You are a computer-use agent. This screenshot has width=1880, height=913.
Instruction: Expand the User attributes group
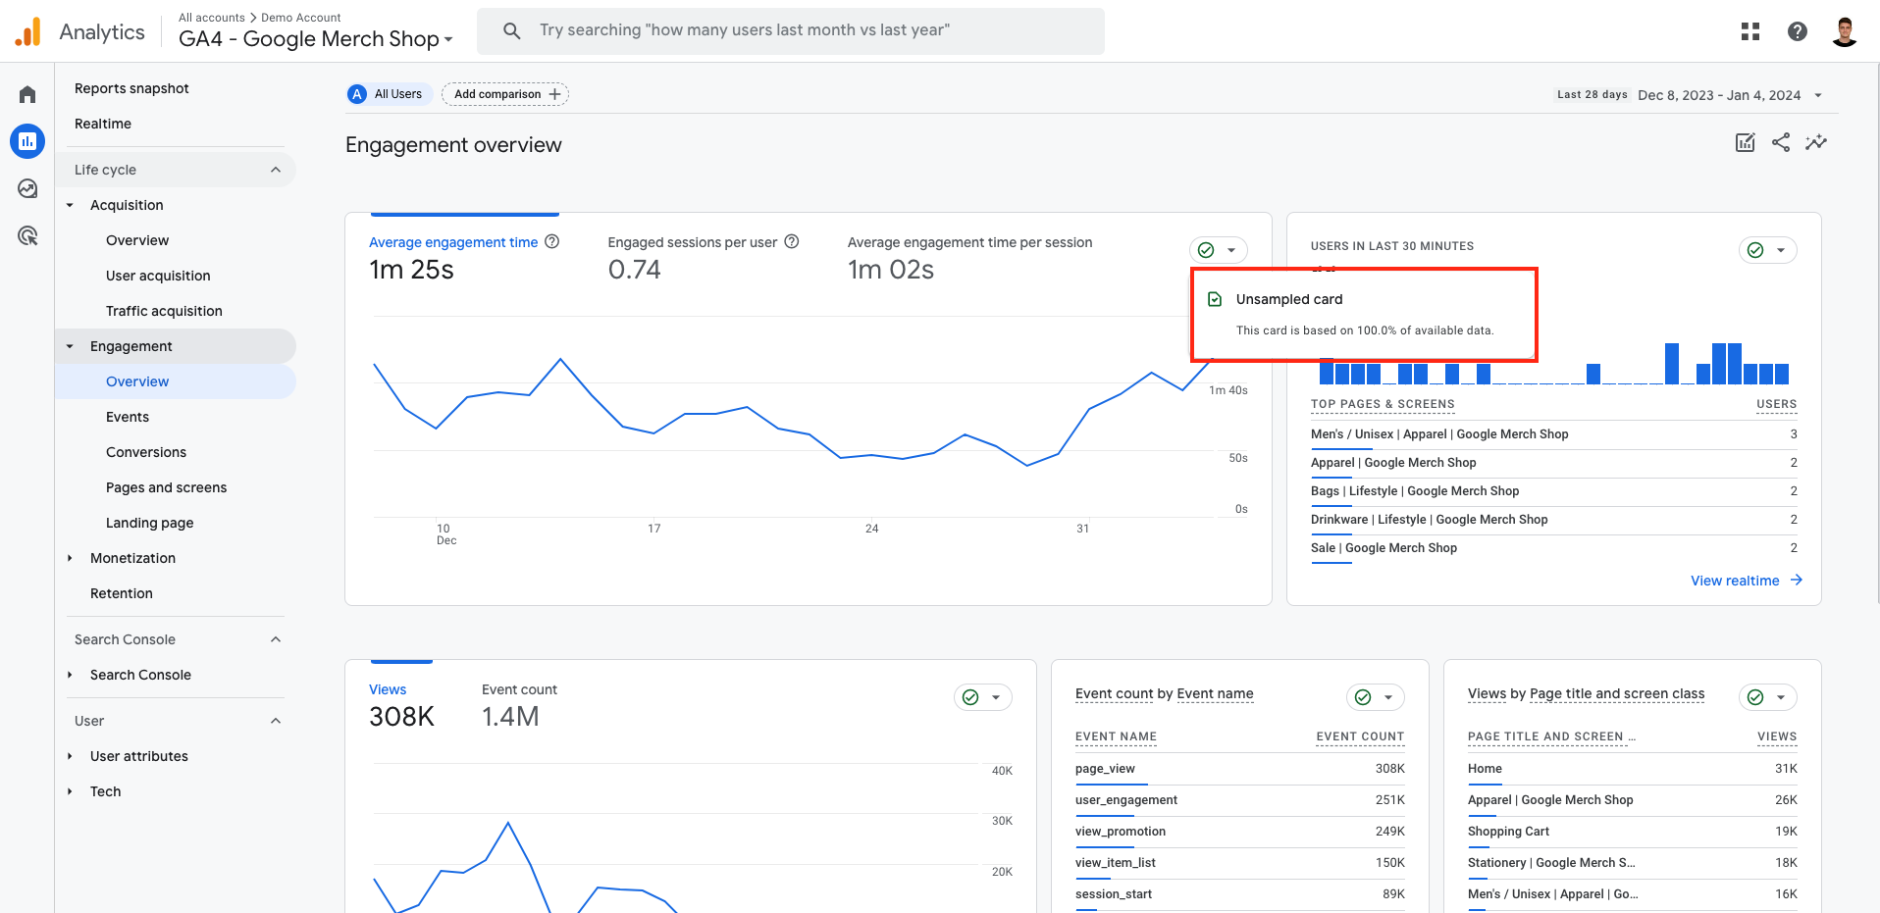[x=70, y=756]
